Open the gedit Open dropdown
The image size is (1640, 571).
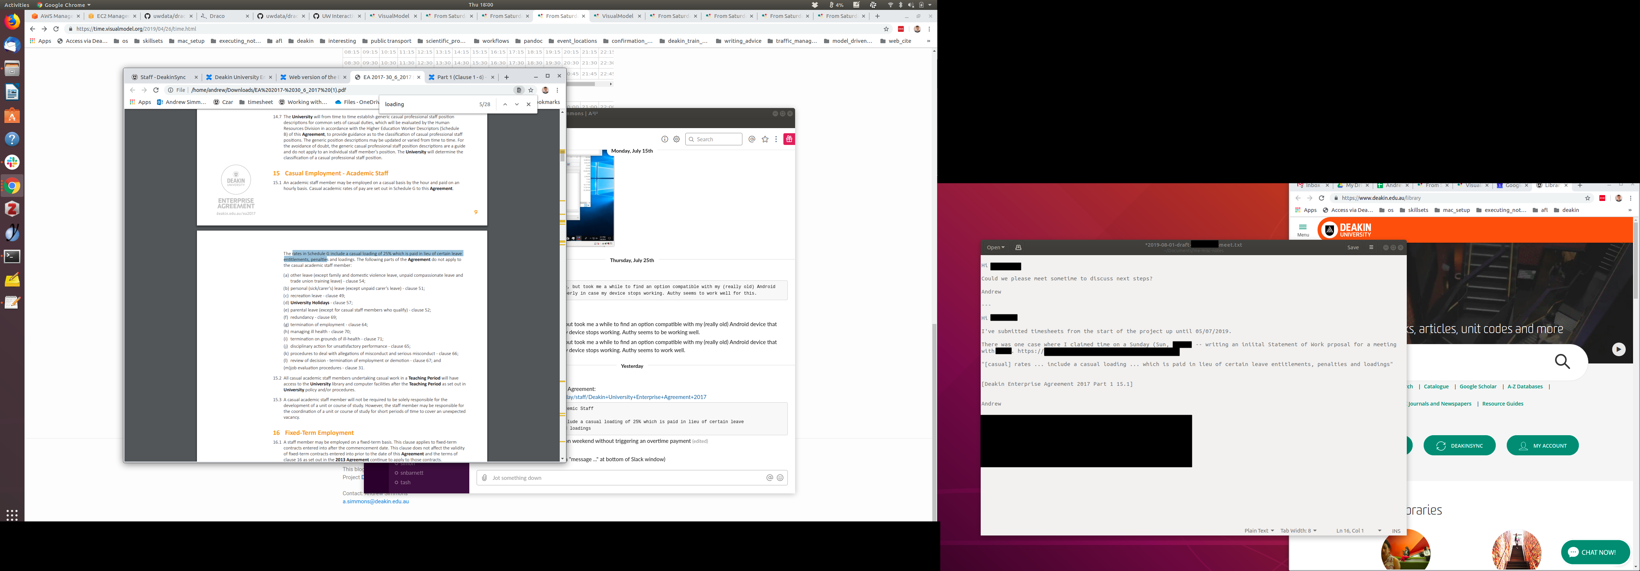(x=995, y=248)
